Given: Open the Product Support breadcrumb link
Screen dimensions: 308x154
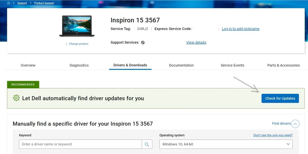Looking at the screenshot, I should click(44, 3).
